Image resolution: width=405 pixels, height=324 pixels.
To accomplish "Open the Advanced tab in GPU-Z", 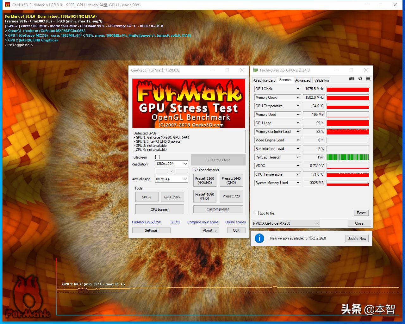I will (303, 80).
